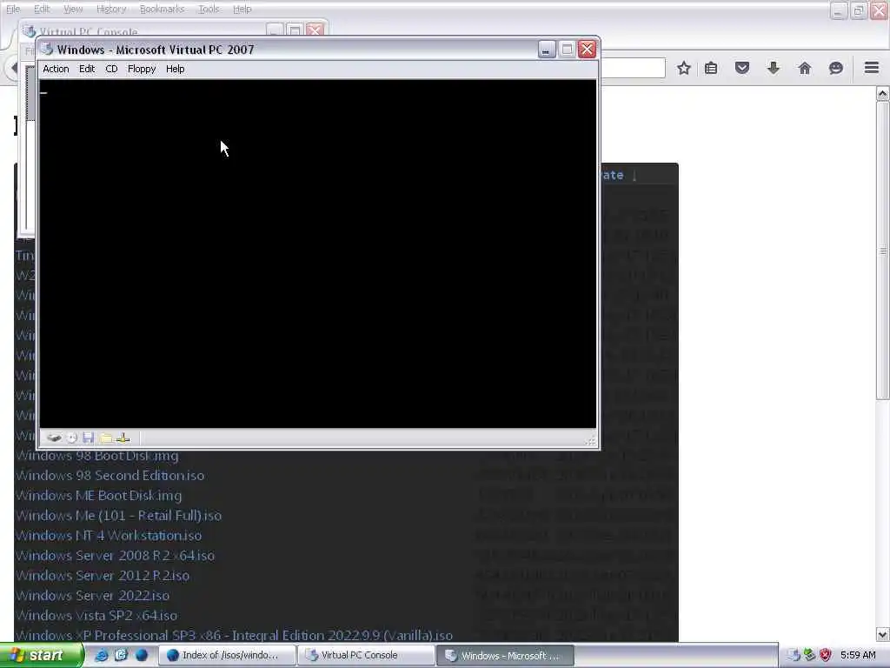Open the Help menu in Virtual PC window
Viewport: 890px width, 668px height.
pos(175,69)
